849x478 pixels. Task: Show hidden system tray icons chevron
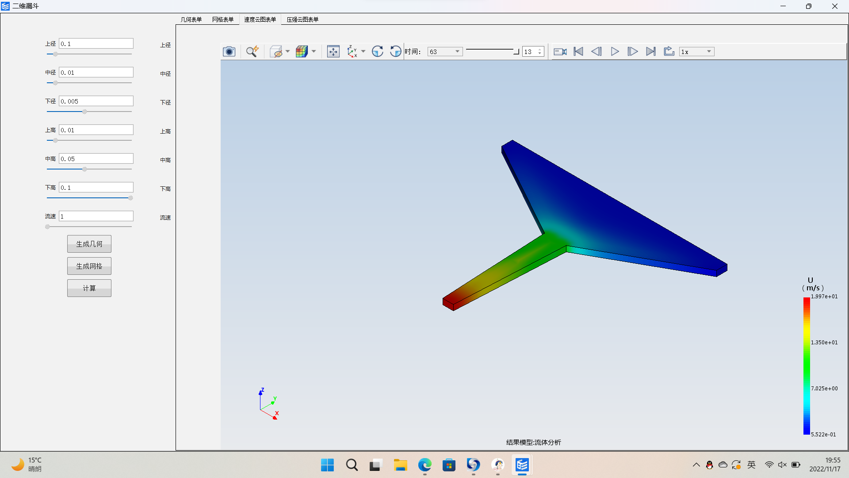(x=696, y=465)
